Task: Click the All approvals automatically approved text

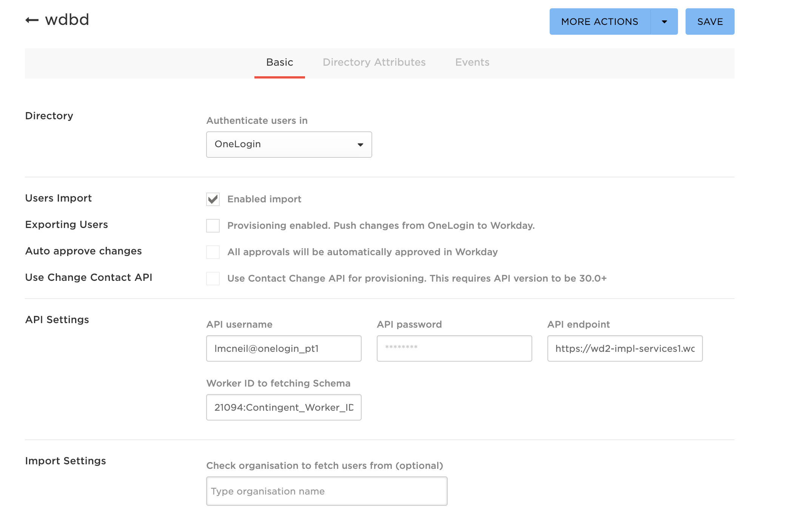Action: pos(362,252)
